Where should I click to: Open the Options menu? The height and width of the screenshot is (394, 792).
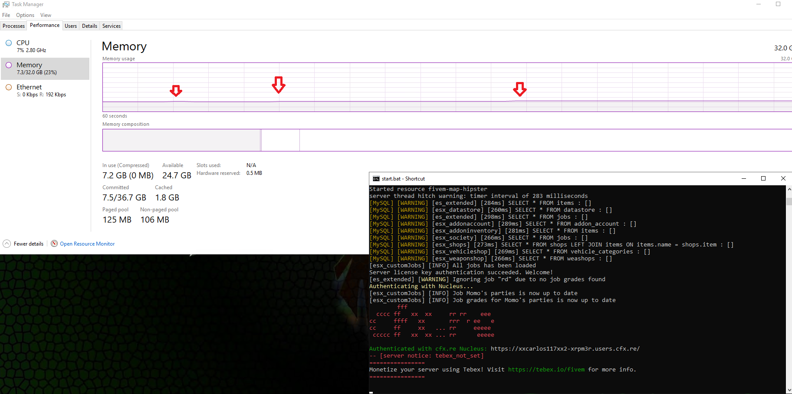pyautogui.click(x=25, y=15)
